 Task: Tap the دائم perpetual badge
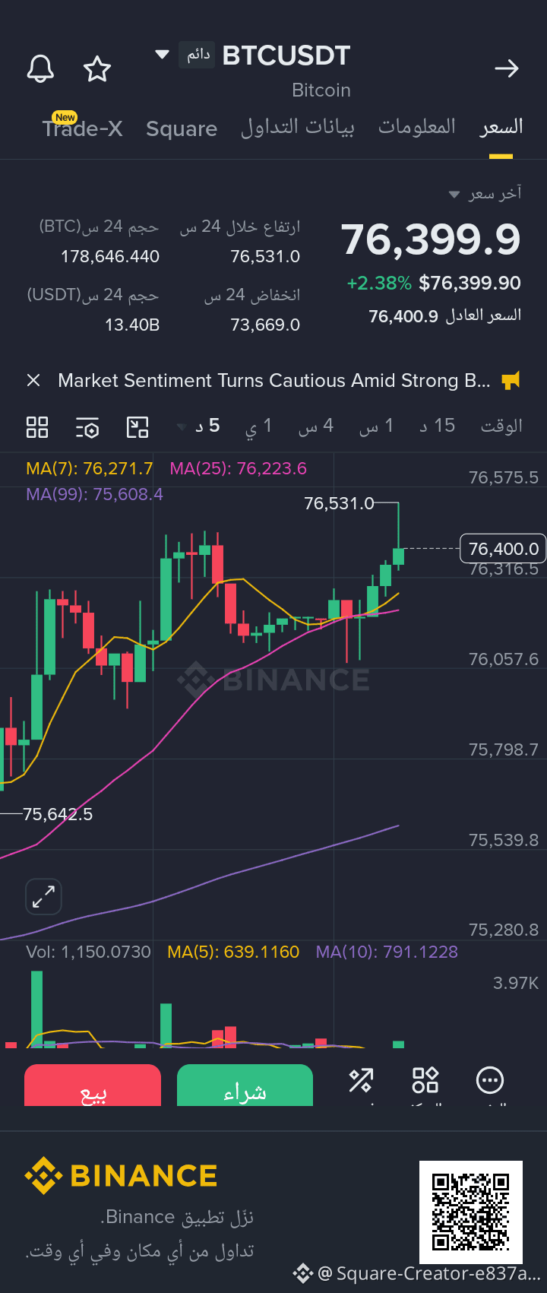(x=198, y=55)
